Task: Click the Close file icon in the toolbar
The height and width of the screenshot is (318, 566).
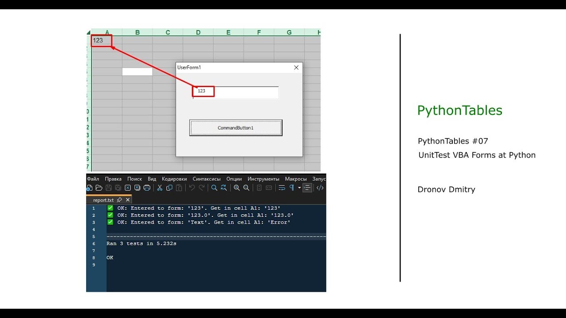Action: (x=128, y=188)
